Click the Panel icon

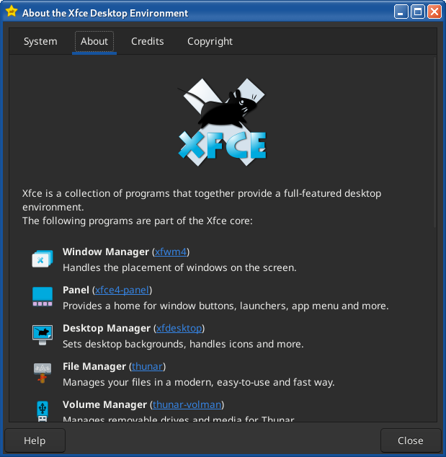(43, 296)
